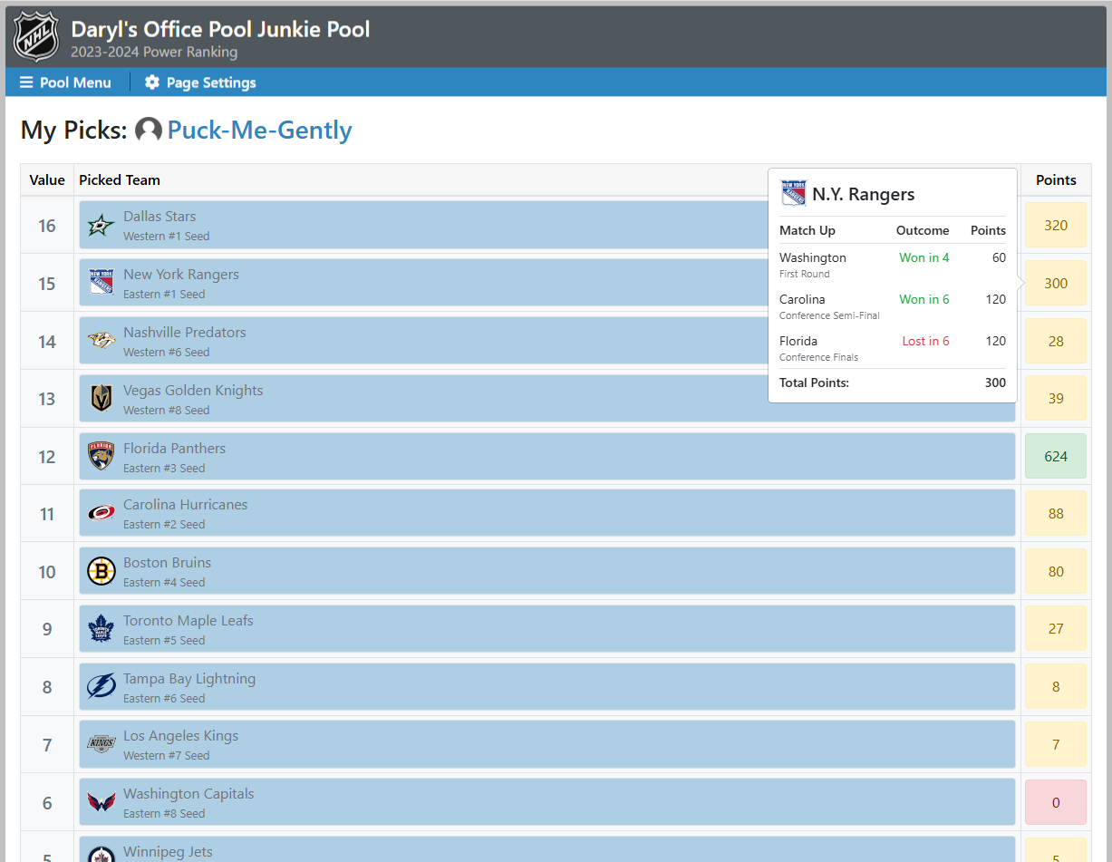The width and height of the screenshot is (1112, 862).
Task: Select the Toronto Maple Leafs pick name
Action: pos(189,621)
